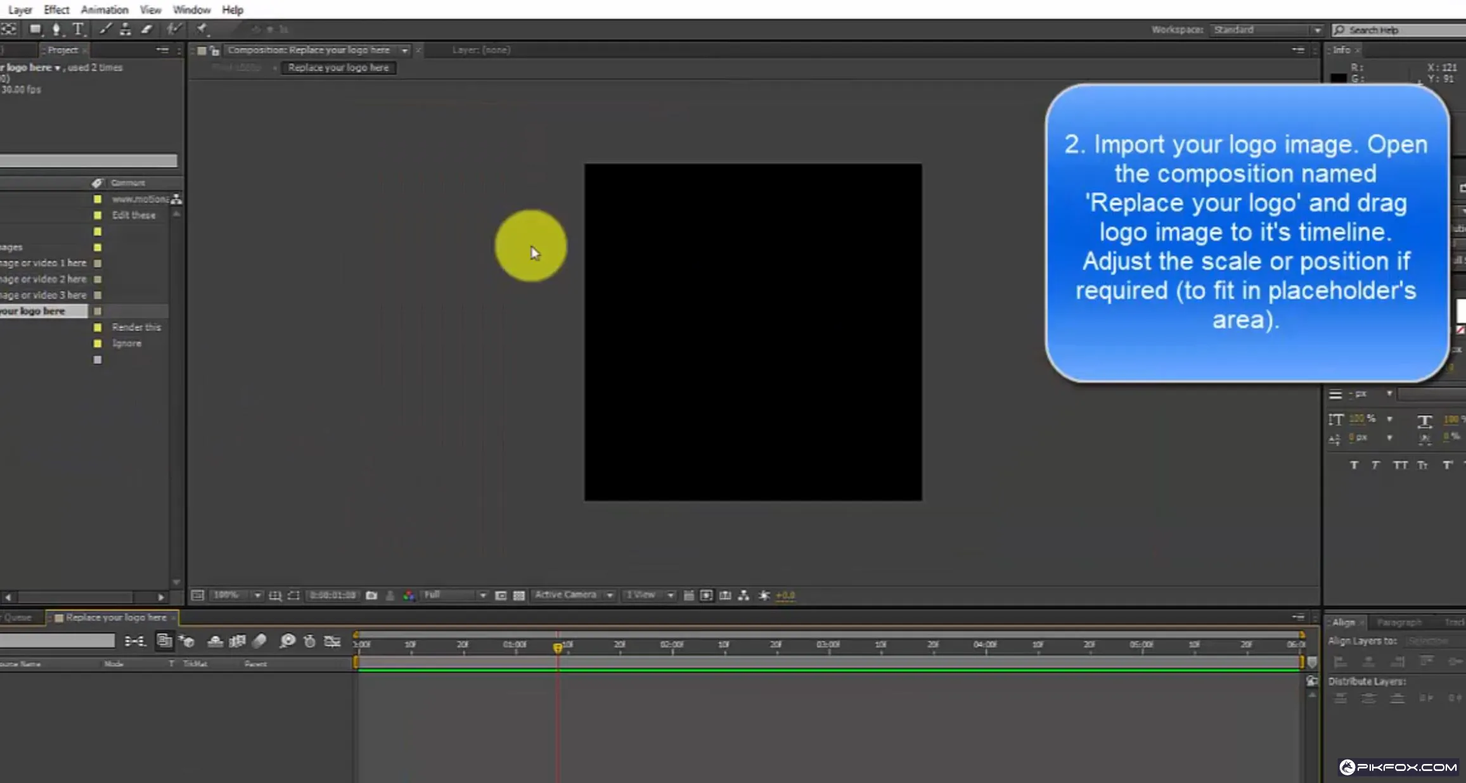Open the Layer menu

[20, 10]
